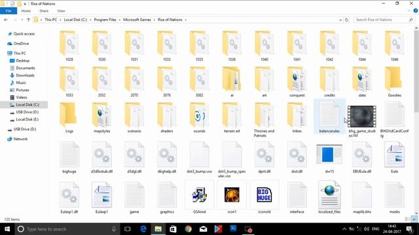Open the Eula document file
Screen dimensions: 419x235
(x=394, y=157)
